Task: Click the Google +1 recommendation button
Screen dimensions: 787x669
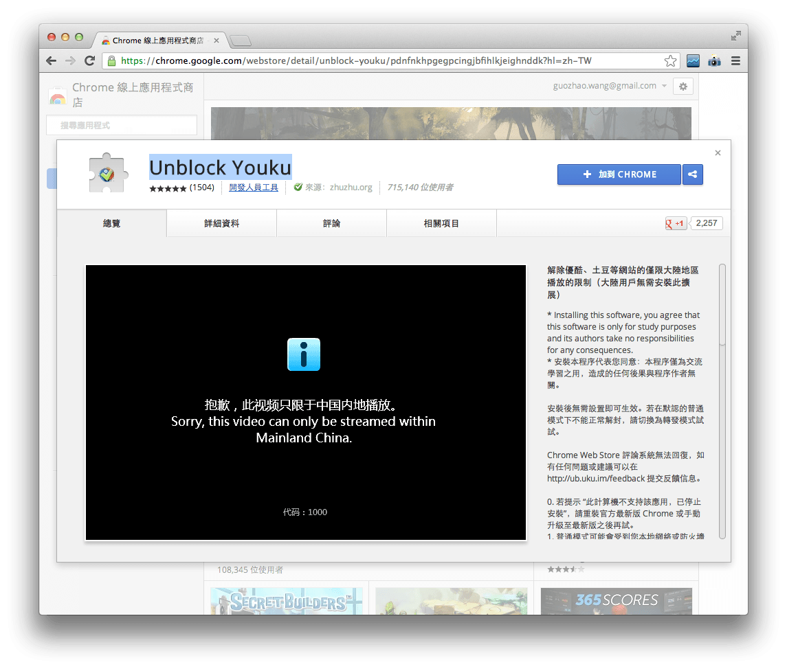Action: 675,223
